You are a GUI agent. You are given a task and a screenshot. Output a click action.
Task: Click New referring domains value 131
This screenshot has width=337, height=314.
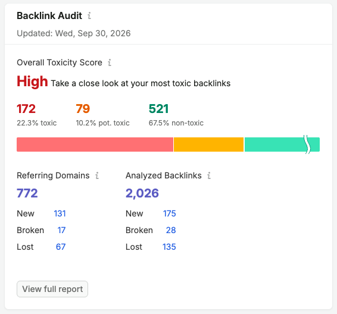click(60, 213)
